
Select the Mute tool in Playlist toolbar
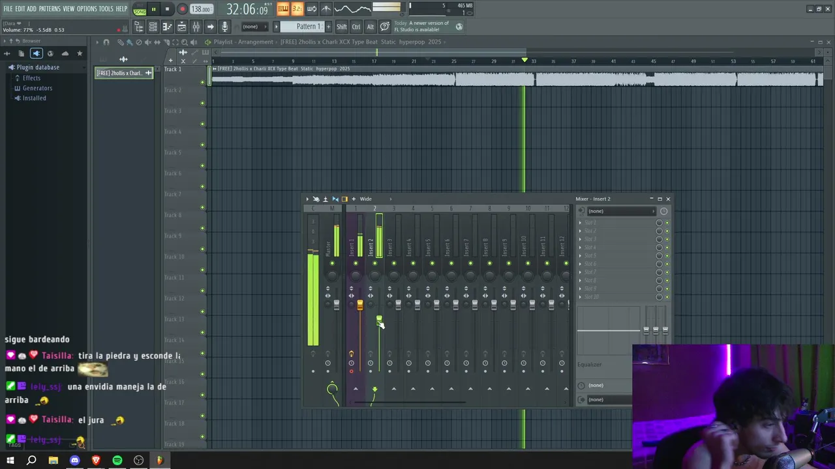click(147, 42)
